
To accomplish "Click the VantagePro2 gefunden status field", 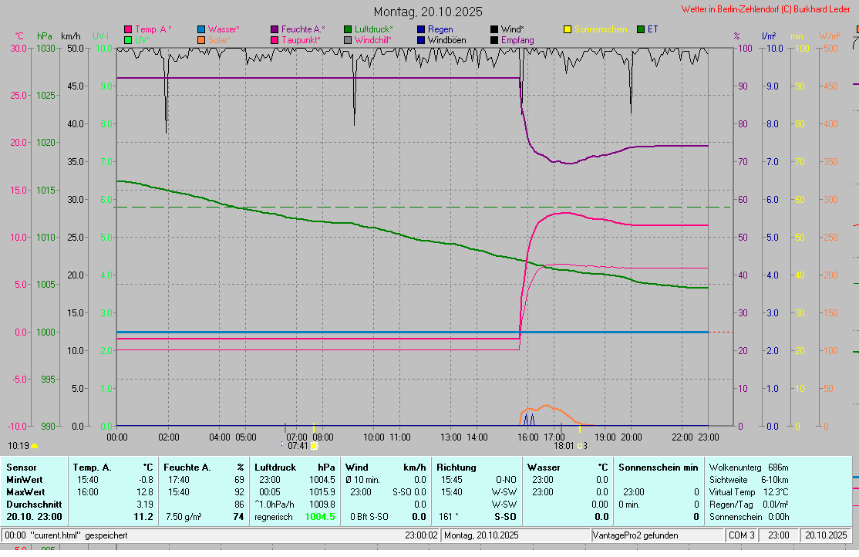I will coord(630,535).
